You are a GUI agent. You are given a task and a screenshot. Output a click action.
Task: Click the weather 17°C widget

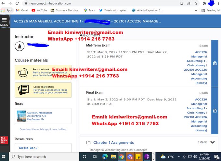167,157
